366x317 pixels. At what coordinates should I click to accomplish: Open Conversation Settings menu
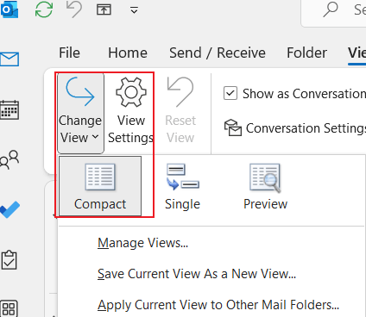pos(295,128)
